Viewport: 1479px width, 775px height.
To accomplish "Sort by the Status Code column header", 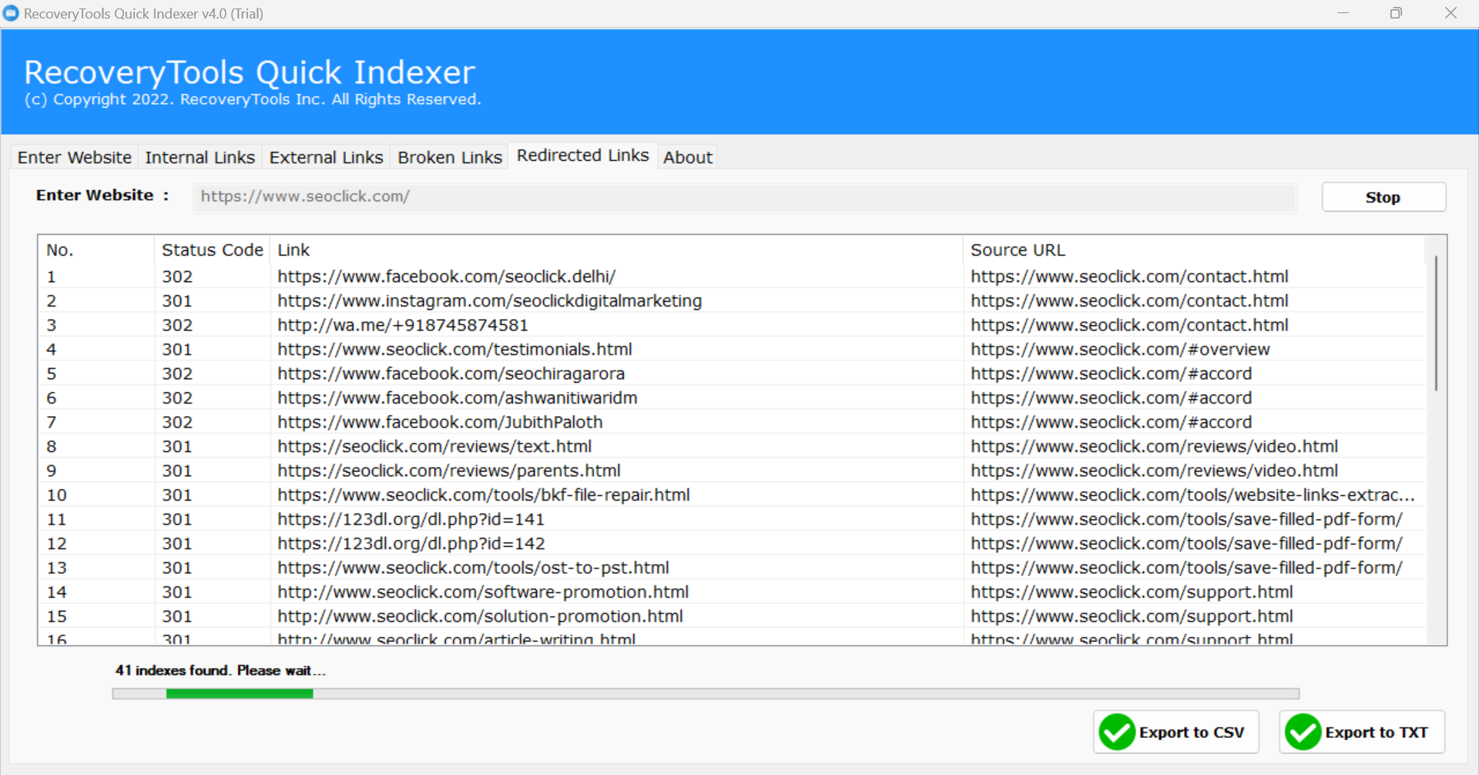I will point(213,250).
